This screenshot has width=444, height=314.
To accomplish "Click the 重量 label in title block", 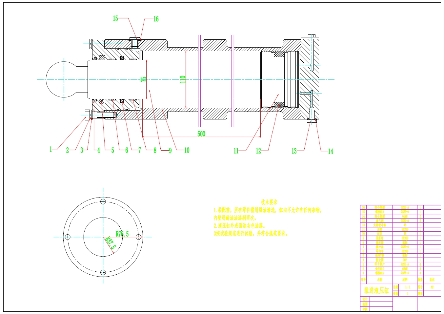I will (420, 293).
